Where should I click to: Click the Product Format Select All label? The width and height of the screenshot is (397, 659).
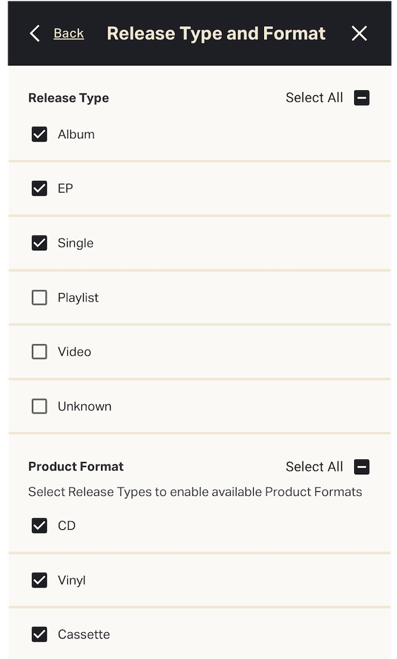coord(314,467)
